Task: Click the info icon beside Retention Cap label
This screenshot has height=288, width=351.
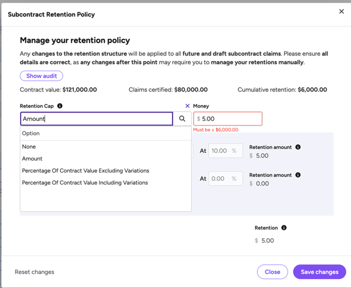Action: coord(60,106)
